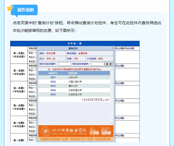Collapse the 查询代码 popup using the up-arrow icon

pyautogui.click(x=110, y=48)
